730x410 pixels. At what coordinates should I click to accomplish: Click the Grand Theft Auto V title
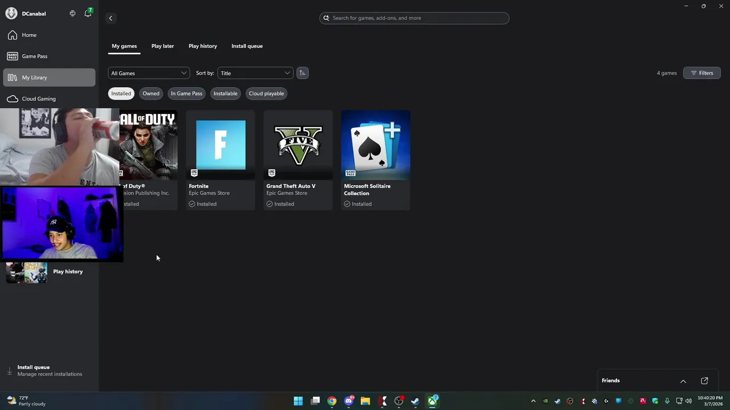tap(291, 186)
